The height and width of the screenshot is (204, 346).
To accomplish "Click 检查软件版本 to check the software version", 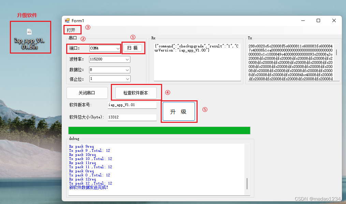I will coord(136,92).
